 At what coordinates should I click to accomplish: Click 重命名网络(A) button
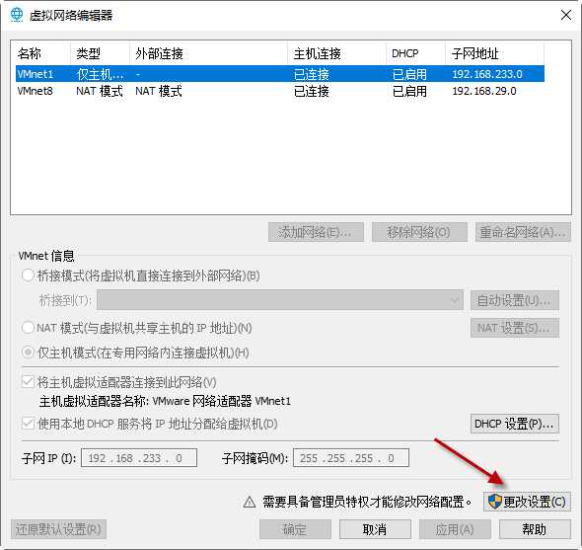[x=523, y=232]
